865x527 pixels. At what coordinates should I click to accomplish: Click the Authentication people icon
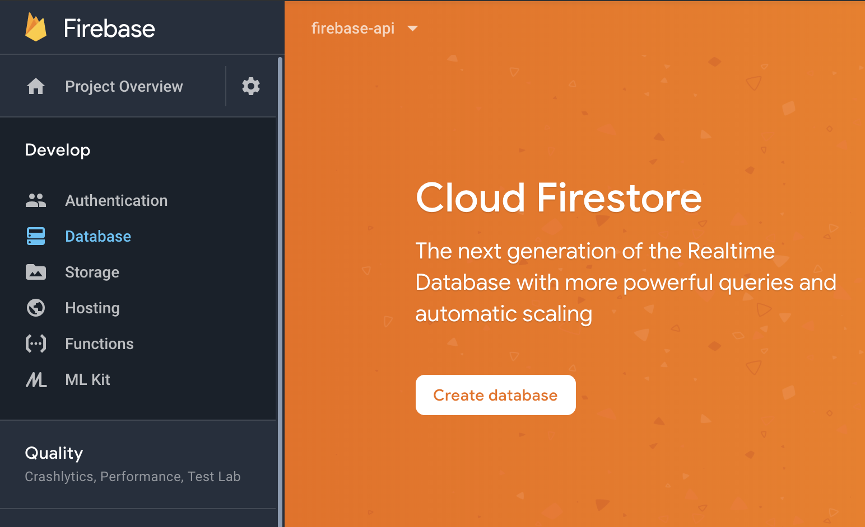click(36, 200)
